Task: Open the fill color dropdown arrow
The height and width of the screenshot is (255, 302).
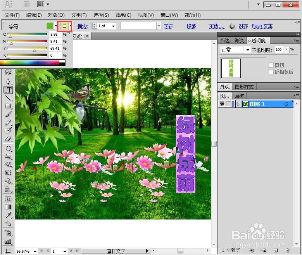Action: (x=56, y=26)
